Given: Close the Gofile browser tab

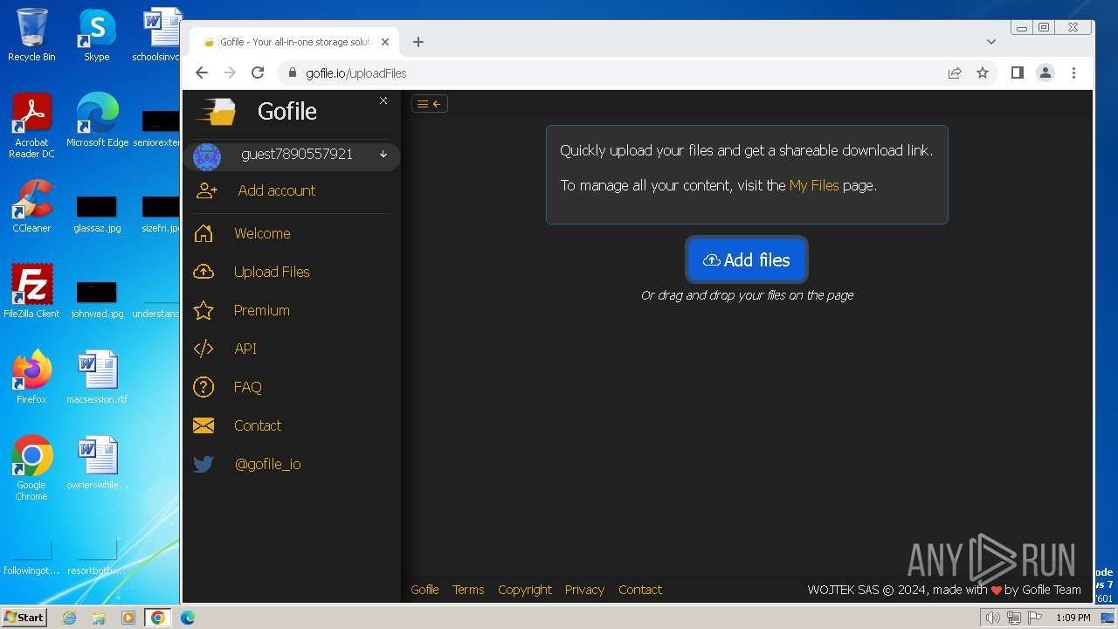Looking at the screenshot, I should click(384, 42).
